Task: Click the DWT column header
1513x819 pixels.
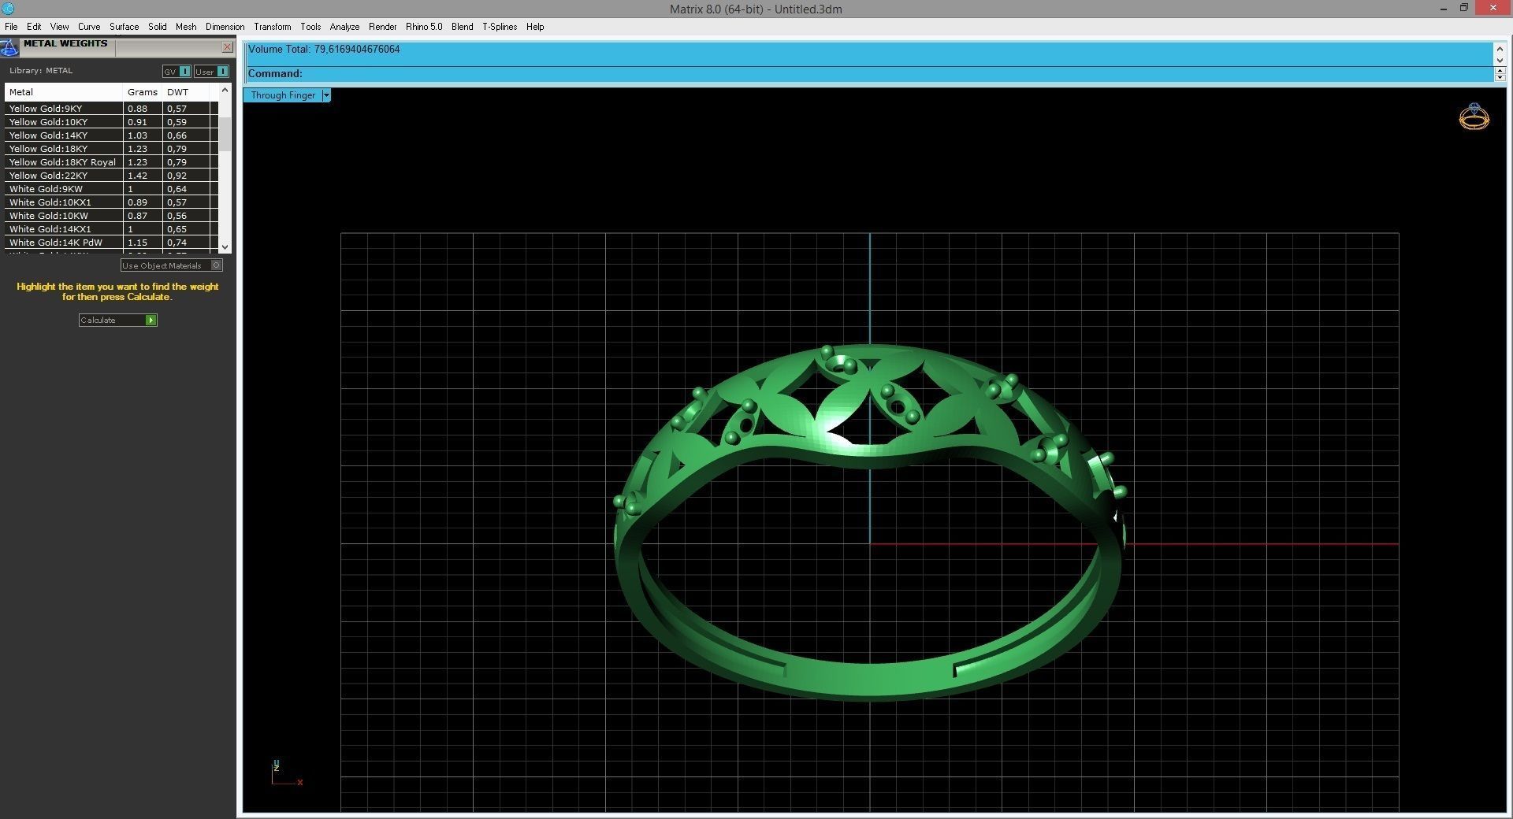Action: point(186,92)
